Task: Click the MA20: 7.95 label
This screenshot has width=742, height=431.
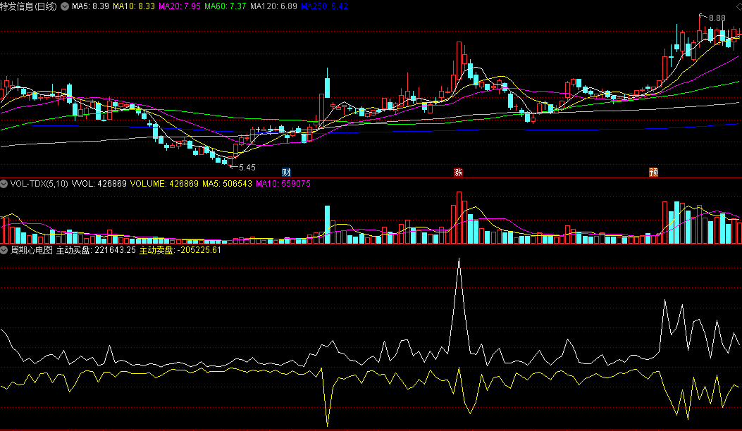Action: [x=180, y=6]
